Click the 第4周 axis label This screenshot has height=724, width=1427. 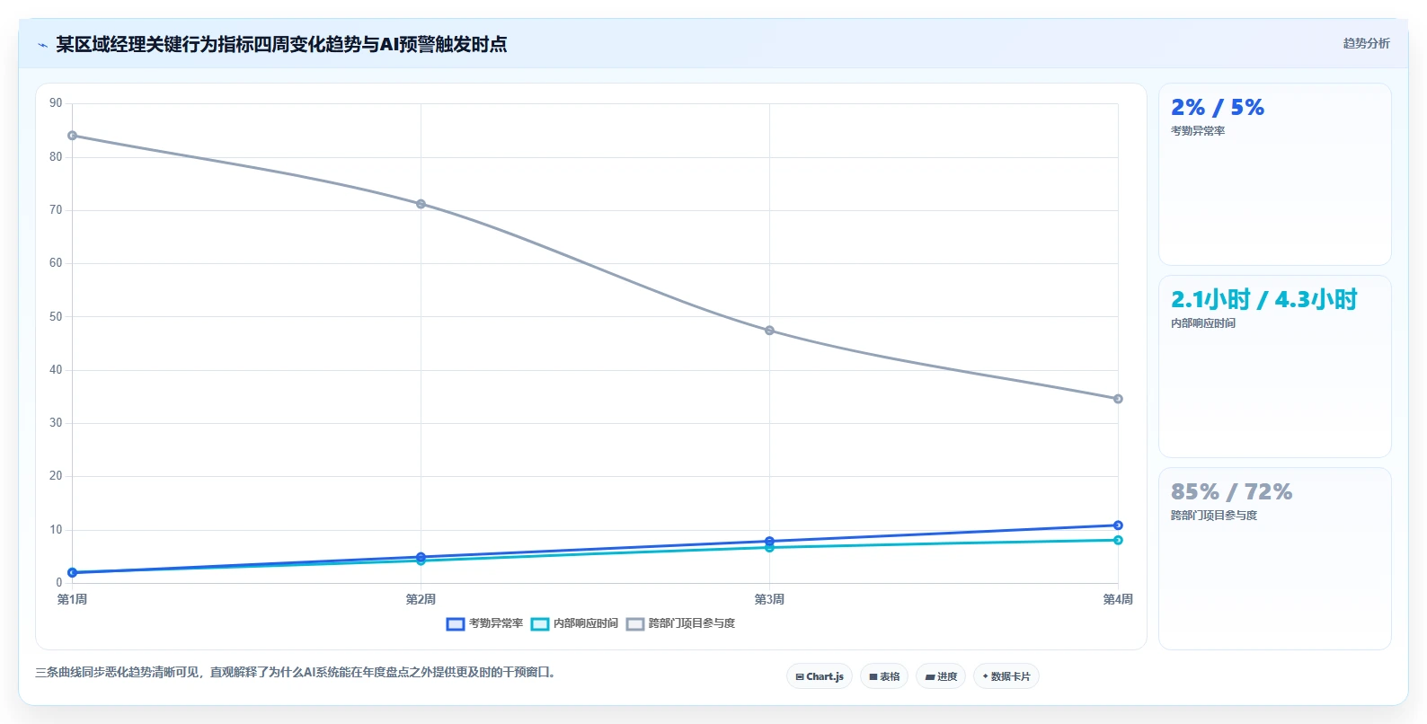point(1118,599)
